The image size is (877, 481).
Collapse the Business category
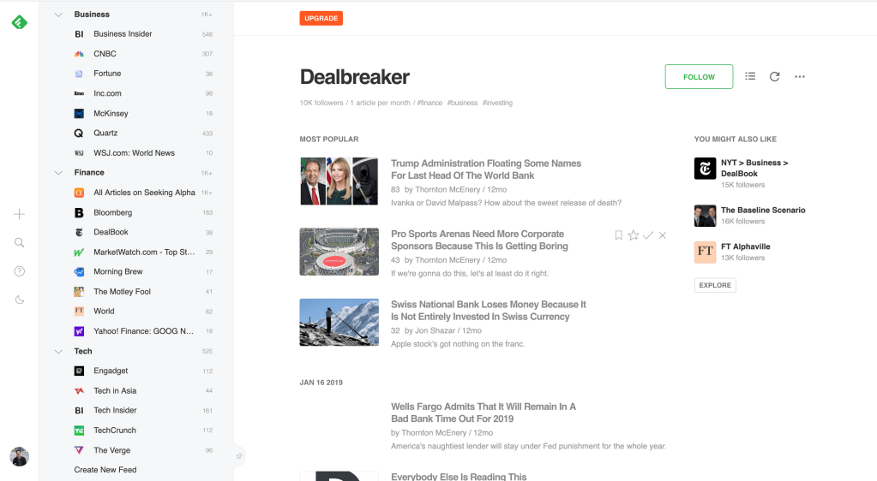58,15
